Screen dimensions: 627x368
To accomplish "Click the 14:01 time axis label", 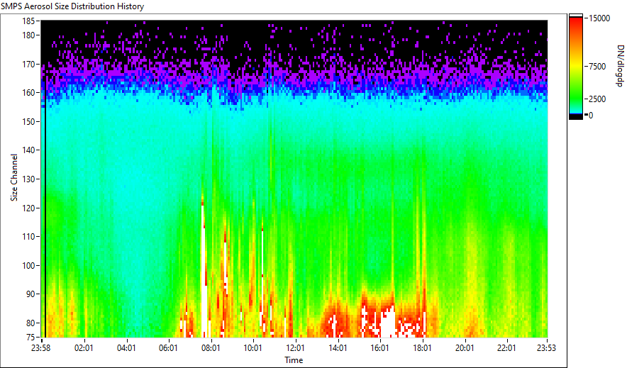I will [x=338, y=348].
